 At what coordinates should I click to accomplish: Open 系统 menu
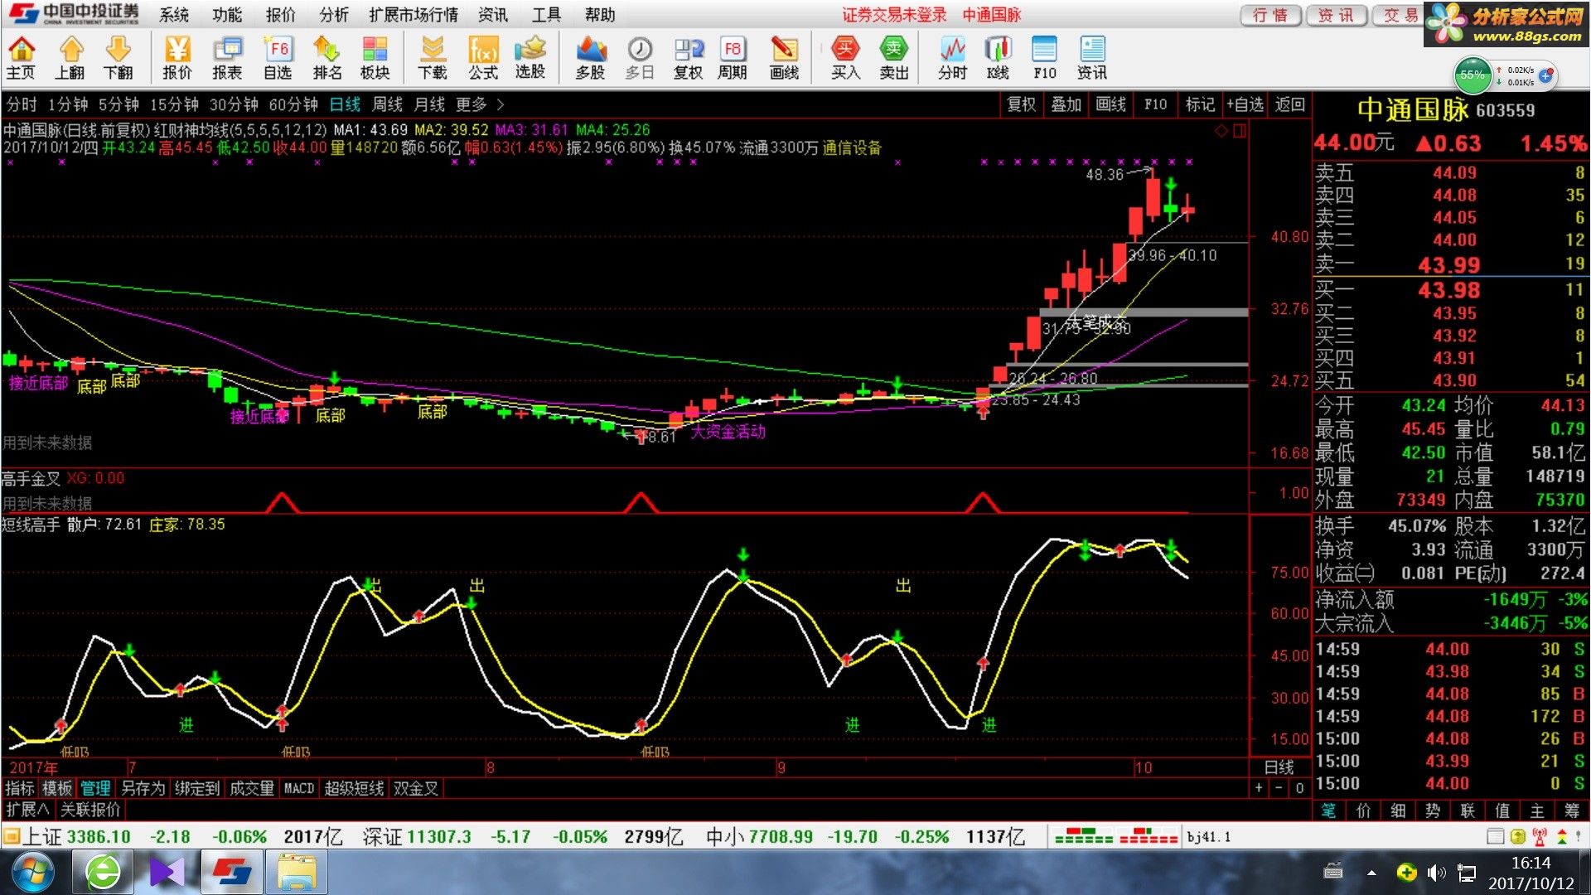click(174, 15)
